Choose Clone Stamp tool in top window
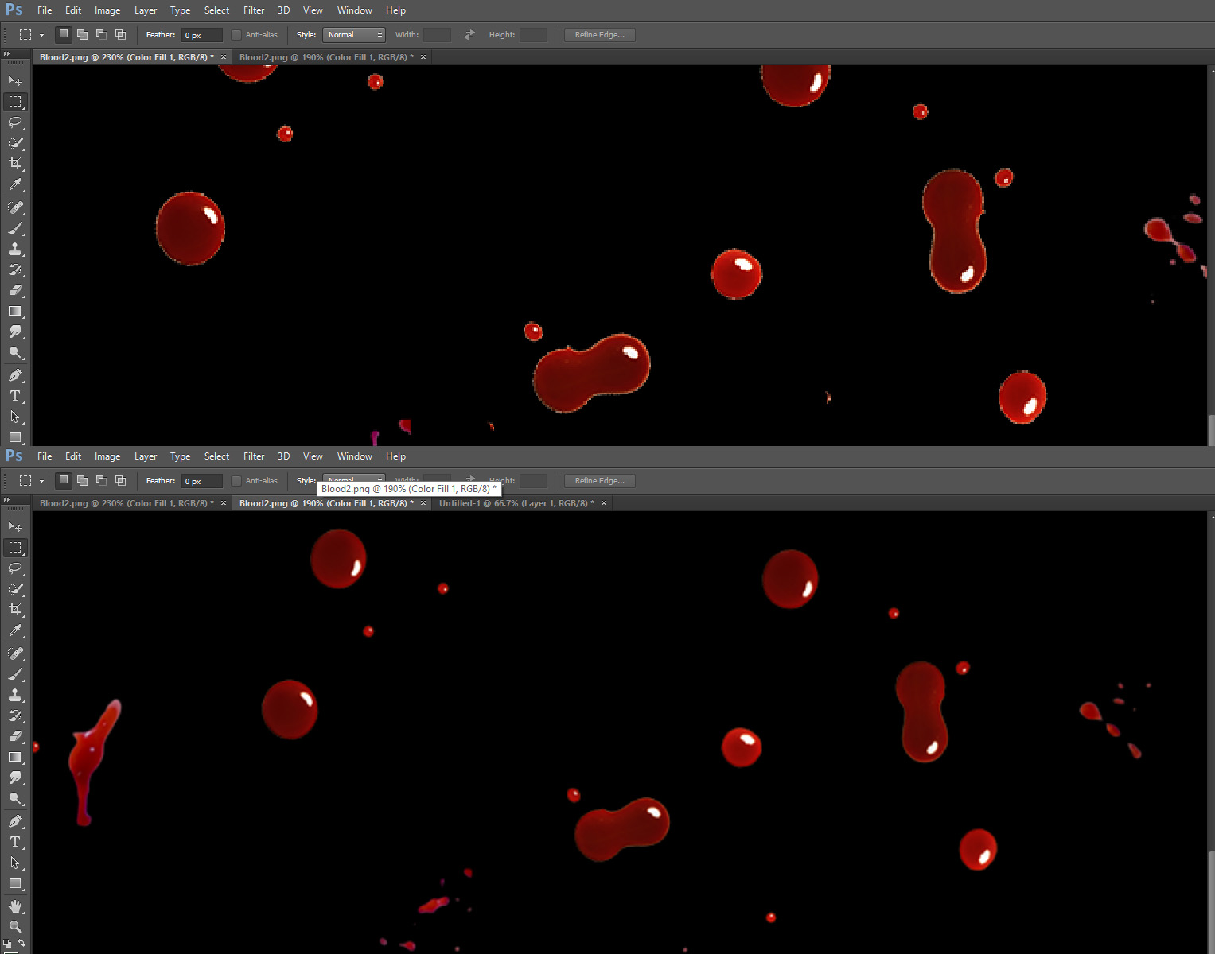Image resolution: width=1215 pixels, height=954 pixels. point(15,249)
